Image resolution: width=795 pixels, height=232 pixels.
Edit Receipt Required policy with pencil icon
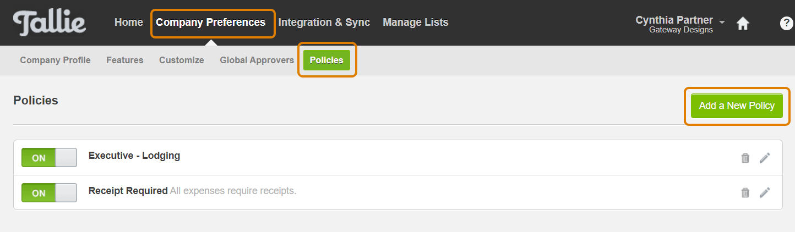pyautogui.click(x=765, y=192)
